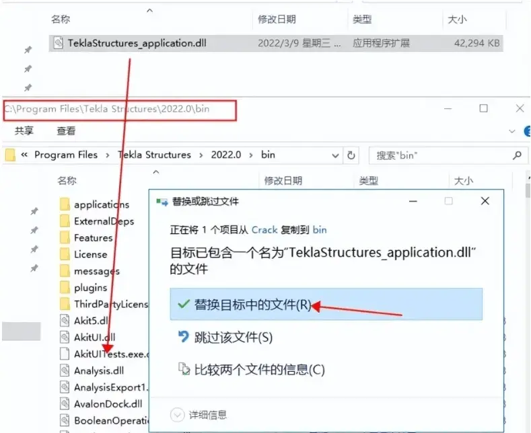Navigate to Tekla Structures breadcrumb
531x433 pixels.
pos(154,155)
